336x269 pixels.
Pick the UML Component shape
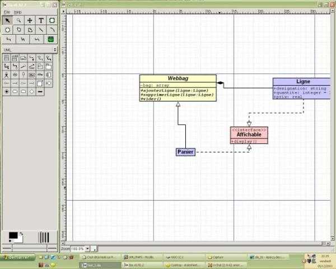49,75
